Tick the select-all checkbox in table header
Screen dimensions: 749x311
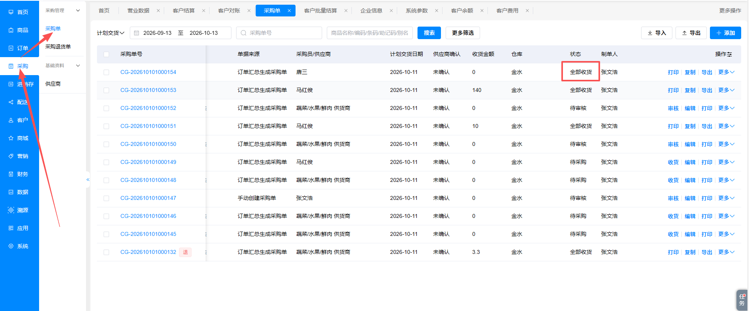[x=106, y=54]
